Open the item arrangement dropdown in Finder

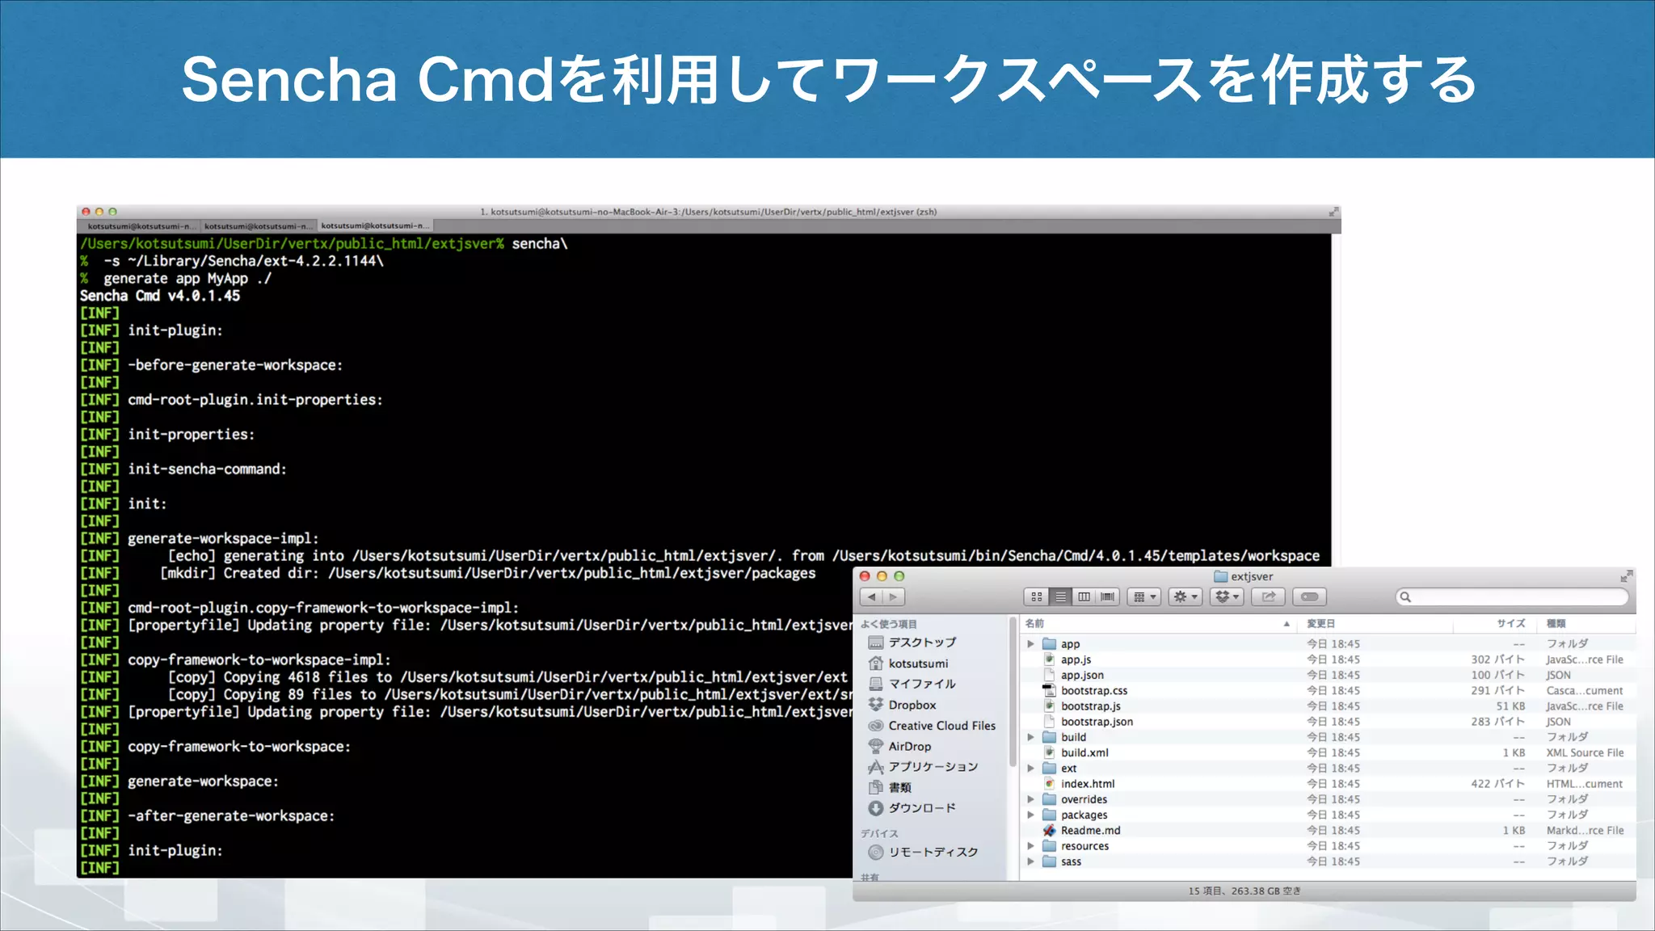[1144, 597]
